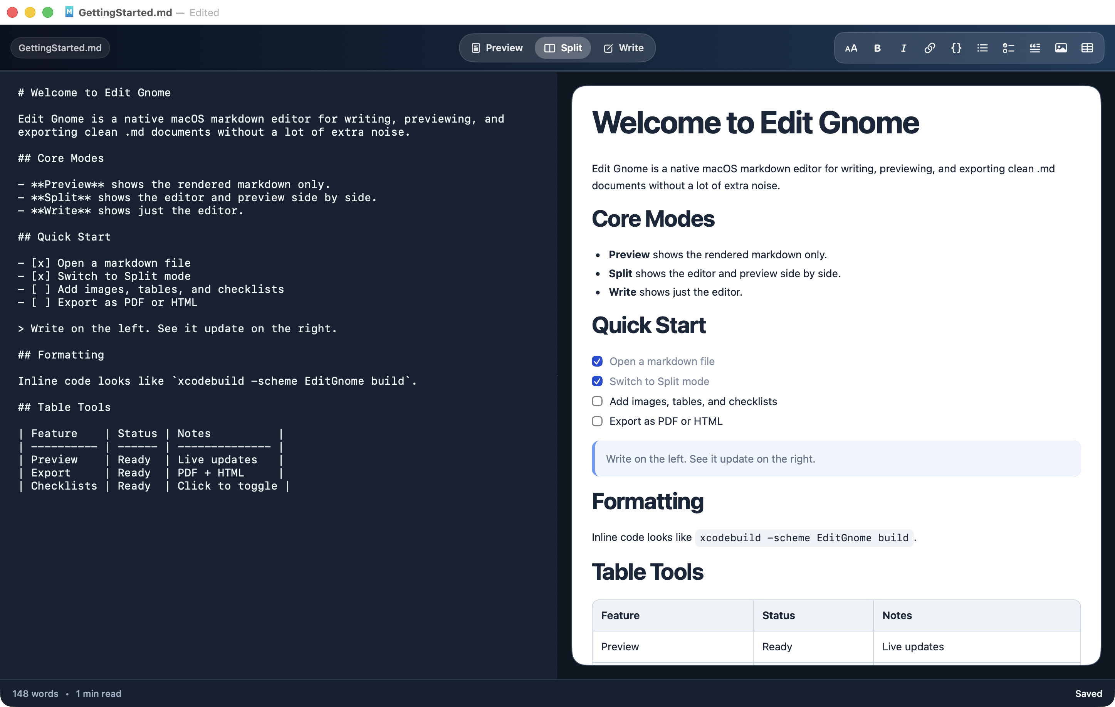Click the font size AA icon

click(851, 48)
